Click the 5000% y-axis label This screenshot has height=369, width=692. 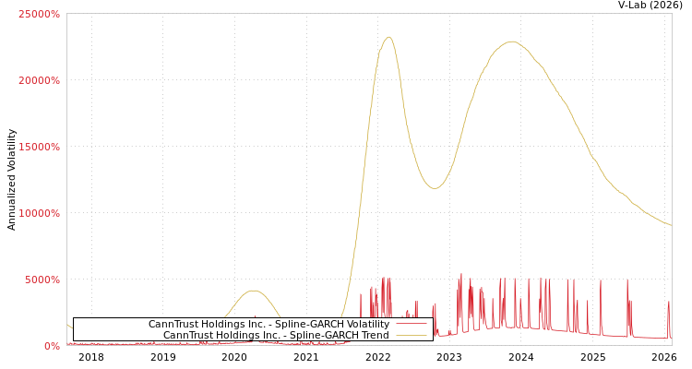pos(42,280)
